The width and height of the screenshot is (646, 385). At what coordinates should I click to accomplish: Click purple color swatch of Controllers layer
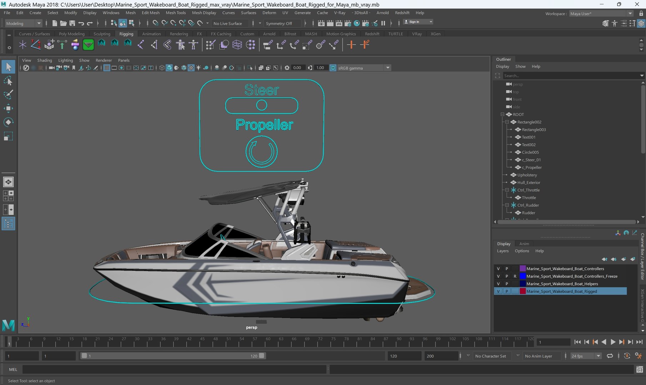tap(522, 269)
